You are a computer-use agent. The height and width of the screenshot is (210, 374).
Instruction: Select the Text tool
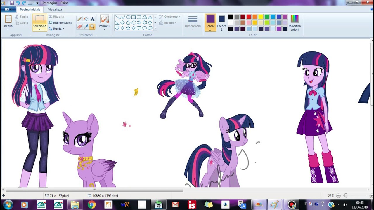point(92,19)
